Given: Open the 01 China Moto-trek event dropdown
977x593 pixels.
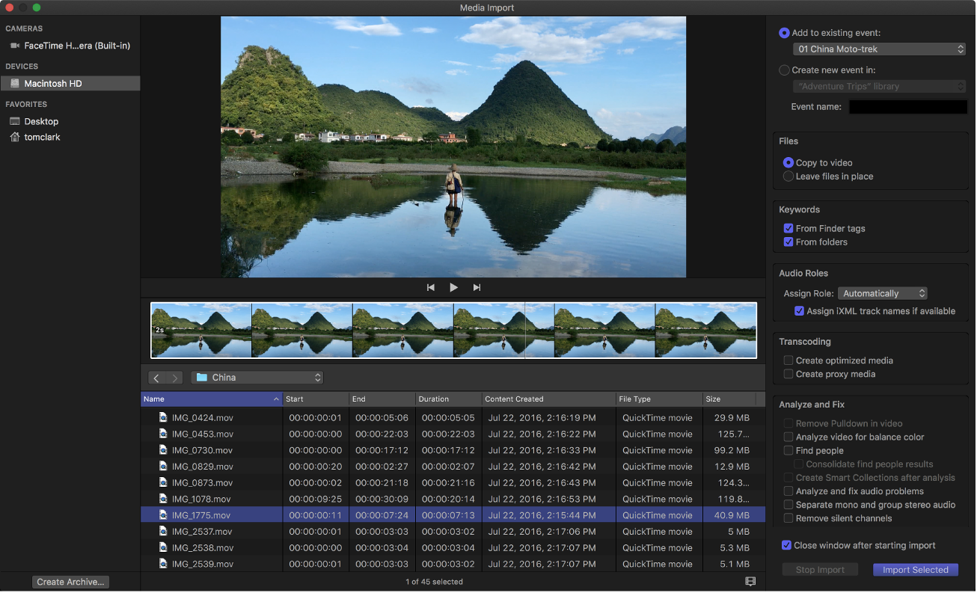Looking at the screenshot, I should [879, 49].
